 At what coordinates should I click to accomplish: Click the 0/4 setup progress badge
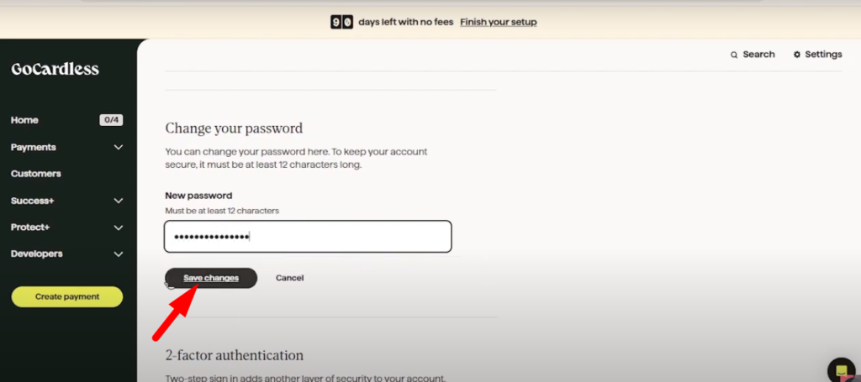click(111, 120)
